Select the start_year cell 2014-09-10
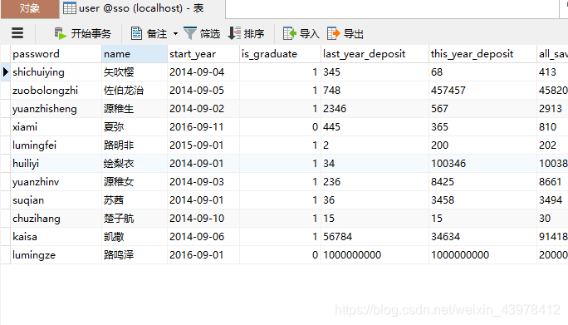This screenshot has height=325, width=568. coord(203,219)
